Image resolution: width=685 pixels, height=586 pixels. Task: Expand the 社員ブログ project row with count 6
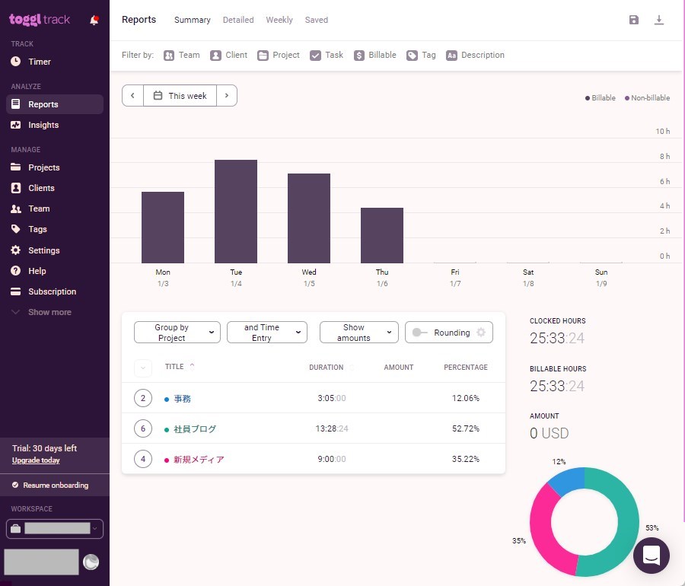click(x=143, y=428)
